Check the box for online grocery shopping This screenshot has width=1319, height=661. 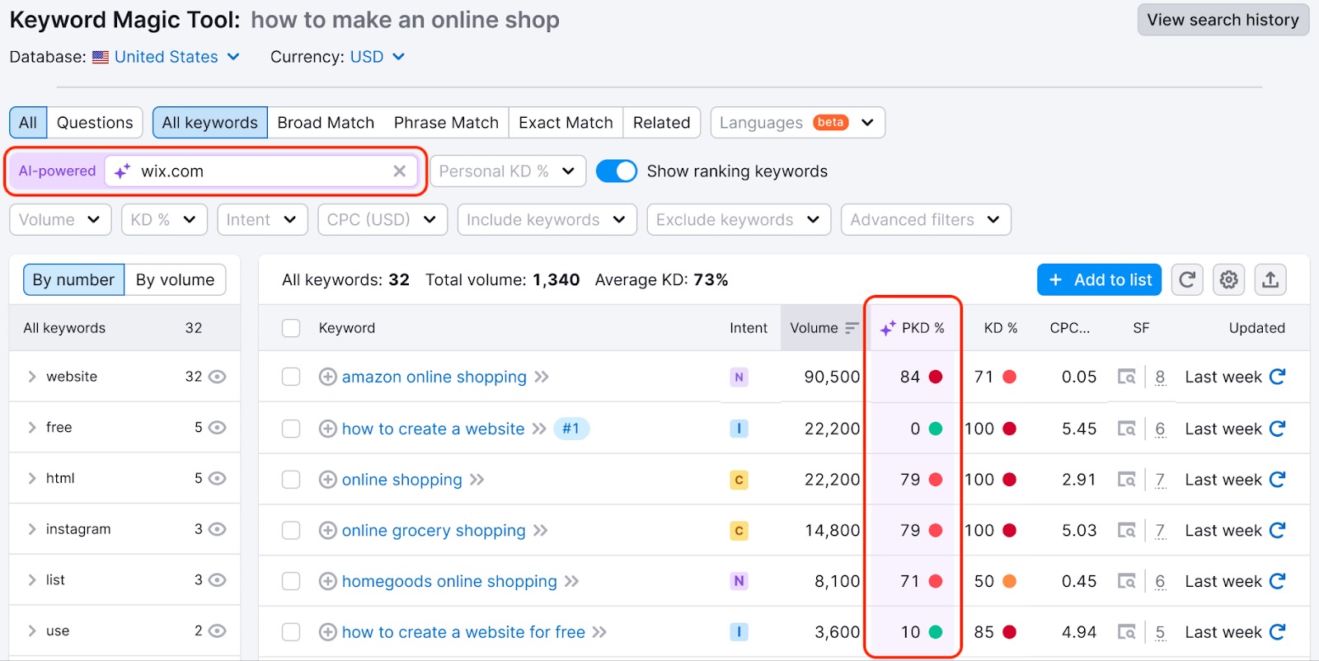291,531
